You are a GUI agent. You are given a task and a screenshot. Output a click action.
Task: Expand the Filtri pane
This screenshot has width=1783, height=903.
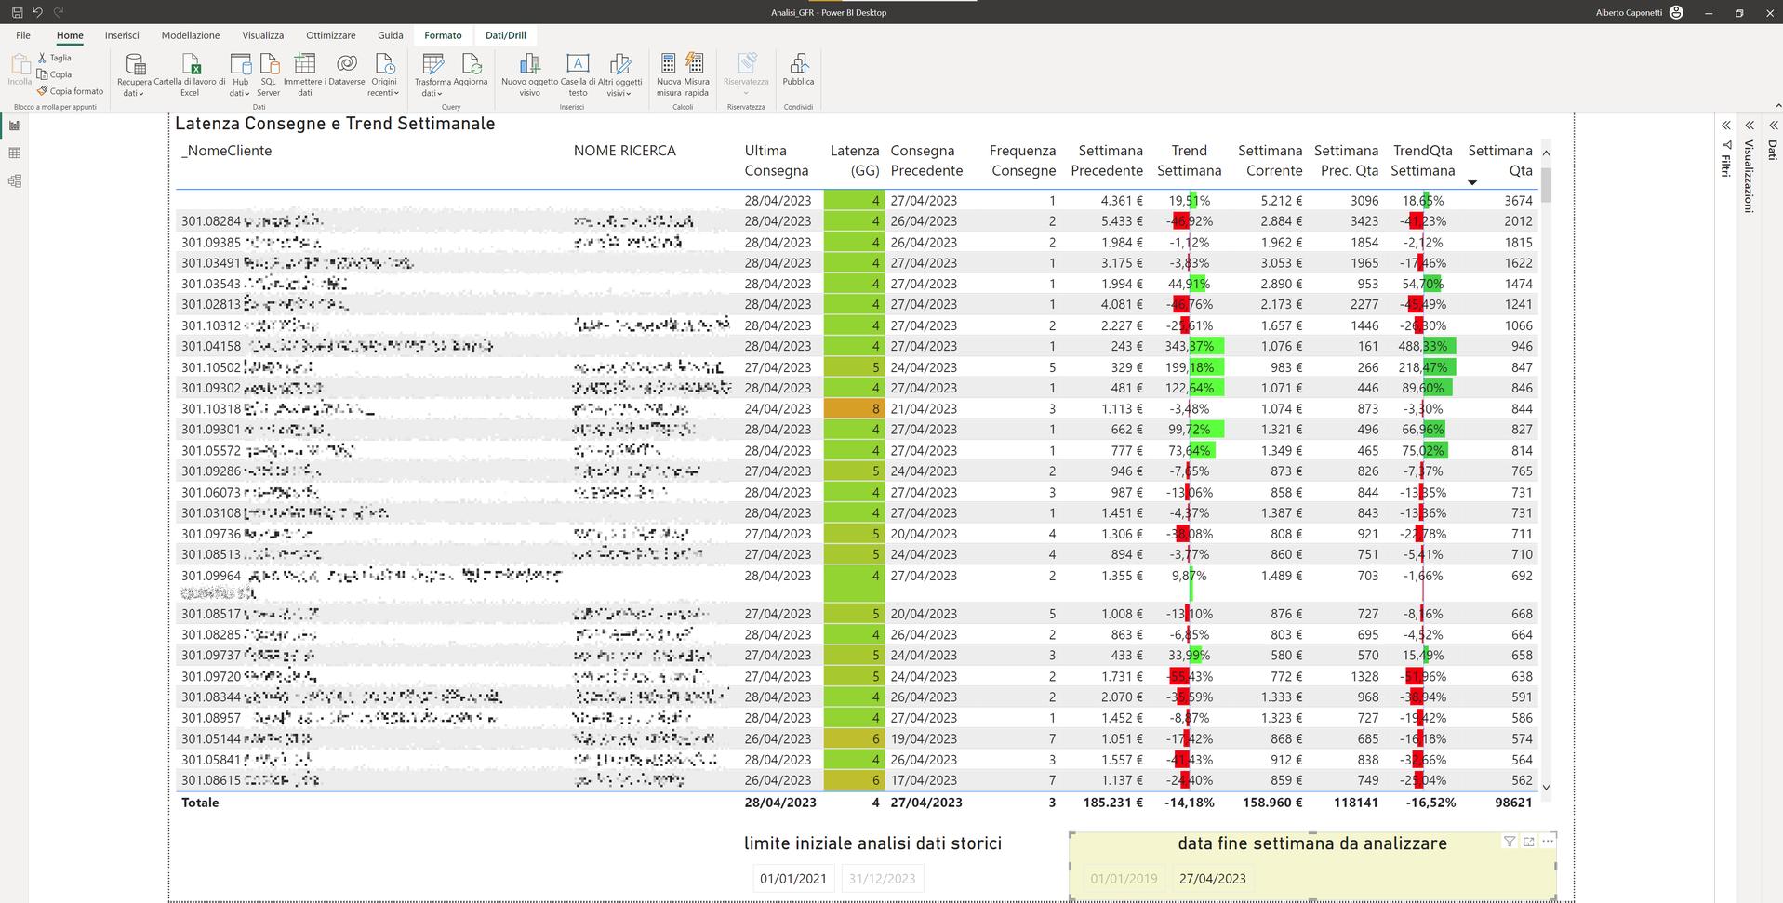1725,126
